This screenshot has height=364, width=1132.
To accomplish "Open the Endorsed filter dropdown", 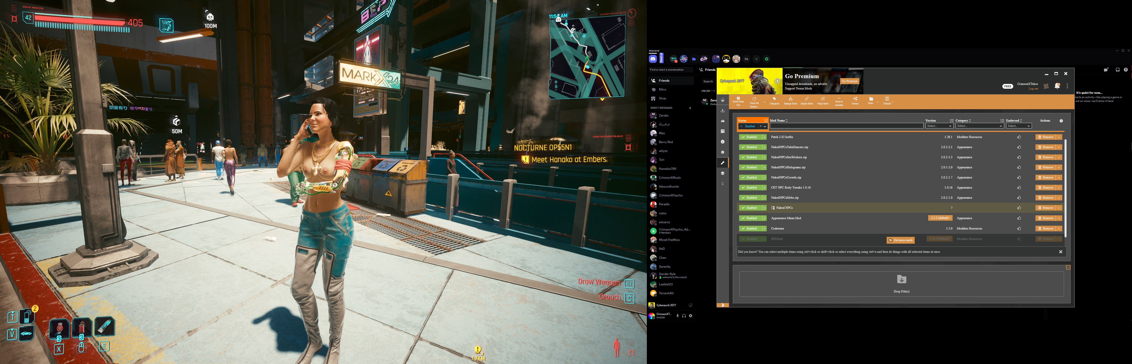I will coord(1019,126).
